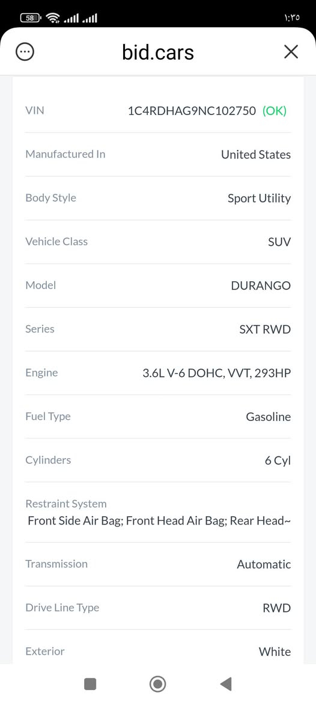Image resolution: width=316 pixels, height=704 pixels.
Task: Tap the green (OK) VIN status
Action: click(275, 111)
